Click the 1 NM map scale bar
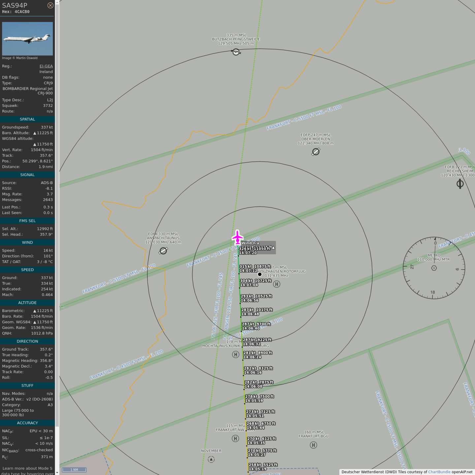Viewport: 475px width, 475px height. [74, 469]
